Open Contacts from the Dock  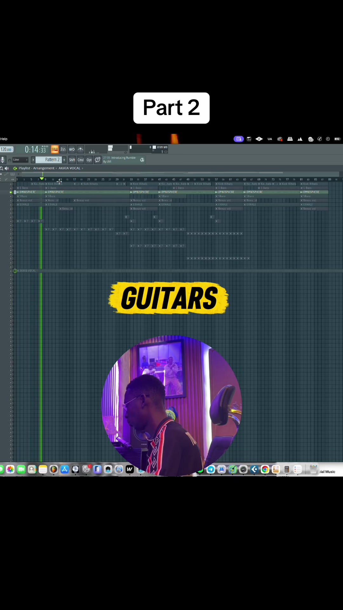32,469
